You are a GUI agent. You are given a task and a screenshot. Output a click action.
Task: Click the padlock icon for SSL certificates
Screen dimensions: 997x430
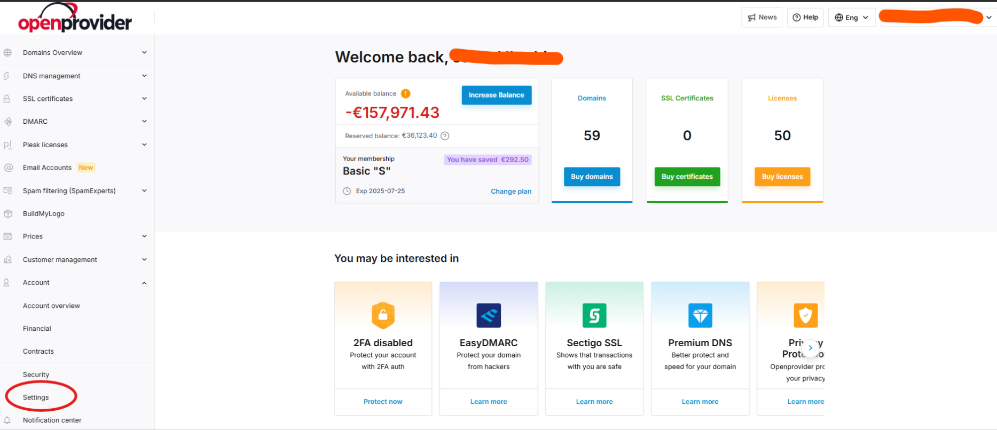coord(7,99)
